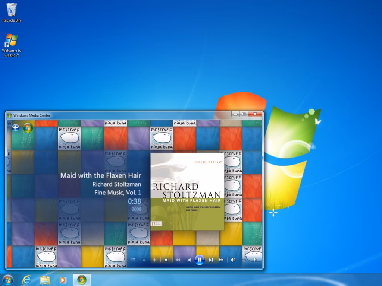Go to the previous track
Viewport: 382px width, 286px height.
188,260
